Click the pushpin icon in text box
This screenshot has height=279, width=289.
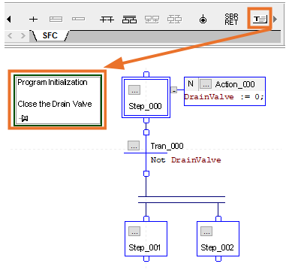(x=23, y=118)
